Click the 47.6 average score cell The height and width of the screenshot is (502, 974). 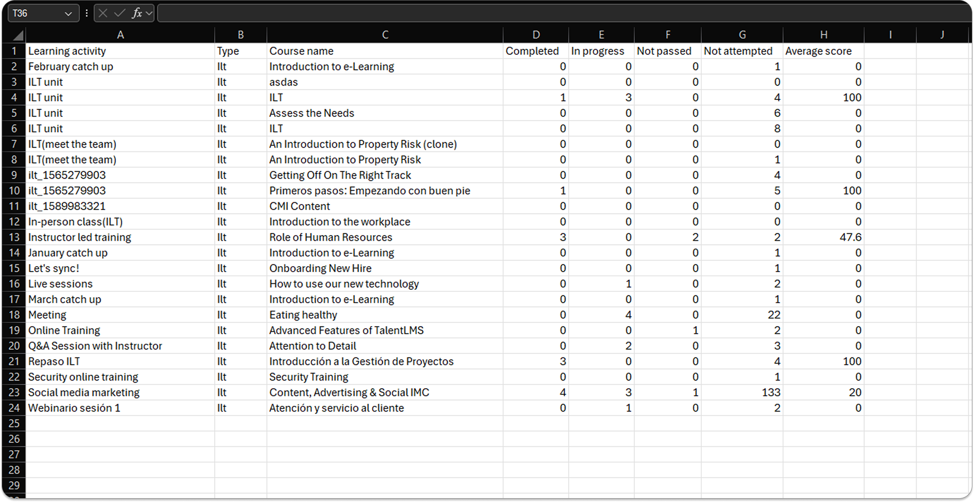click(x=823, y=237)
